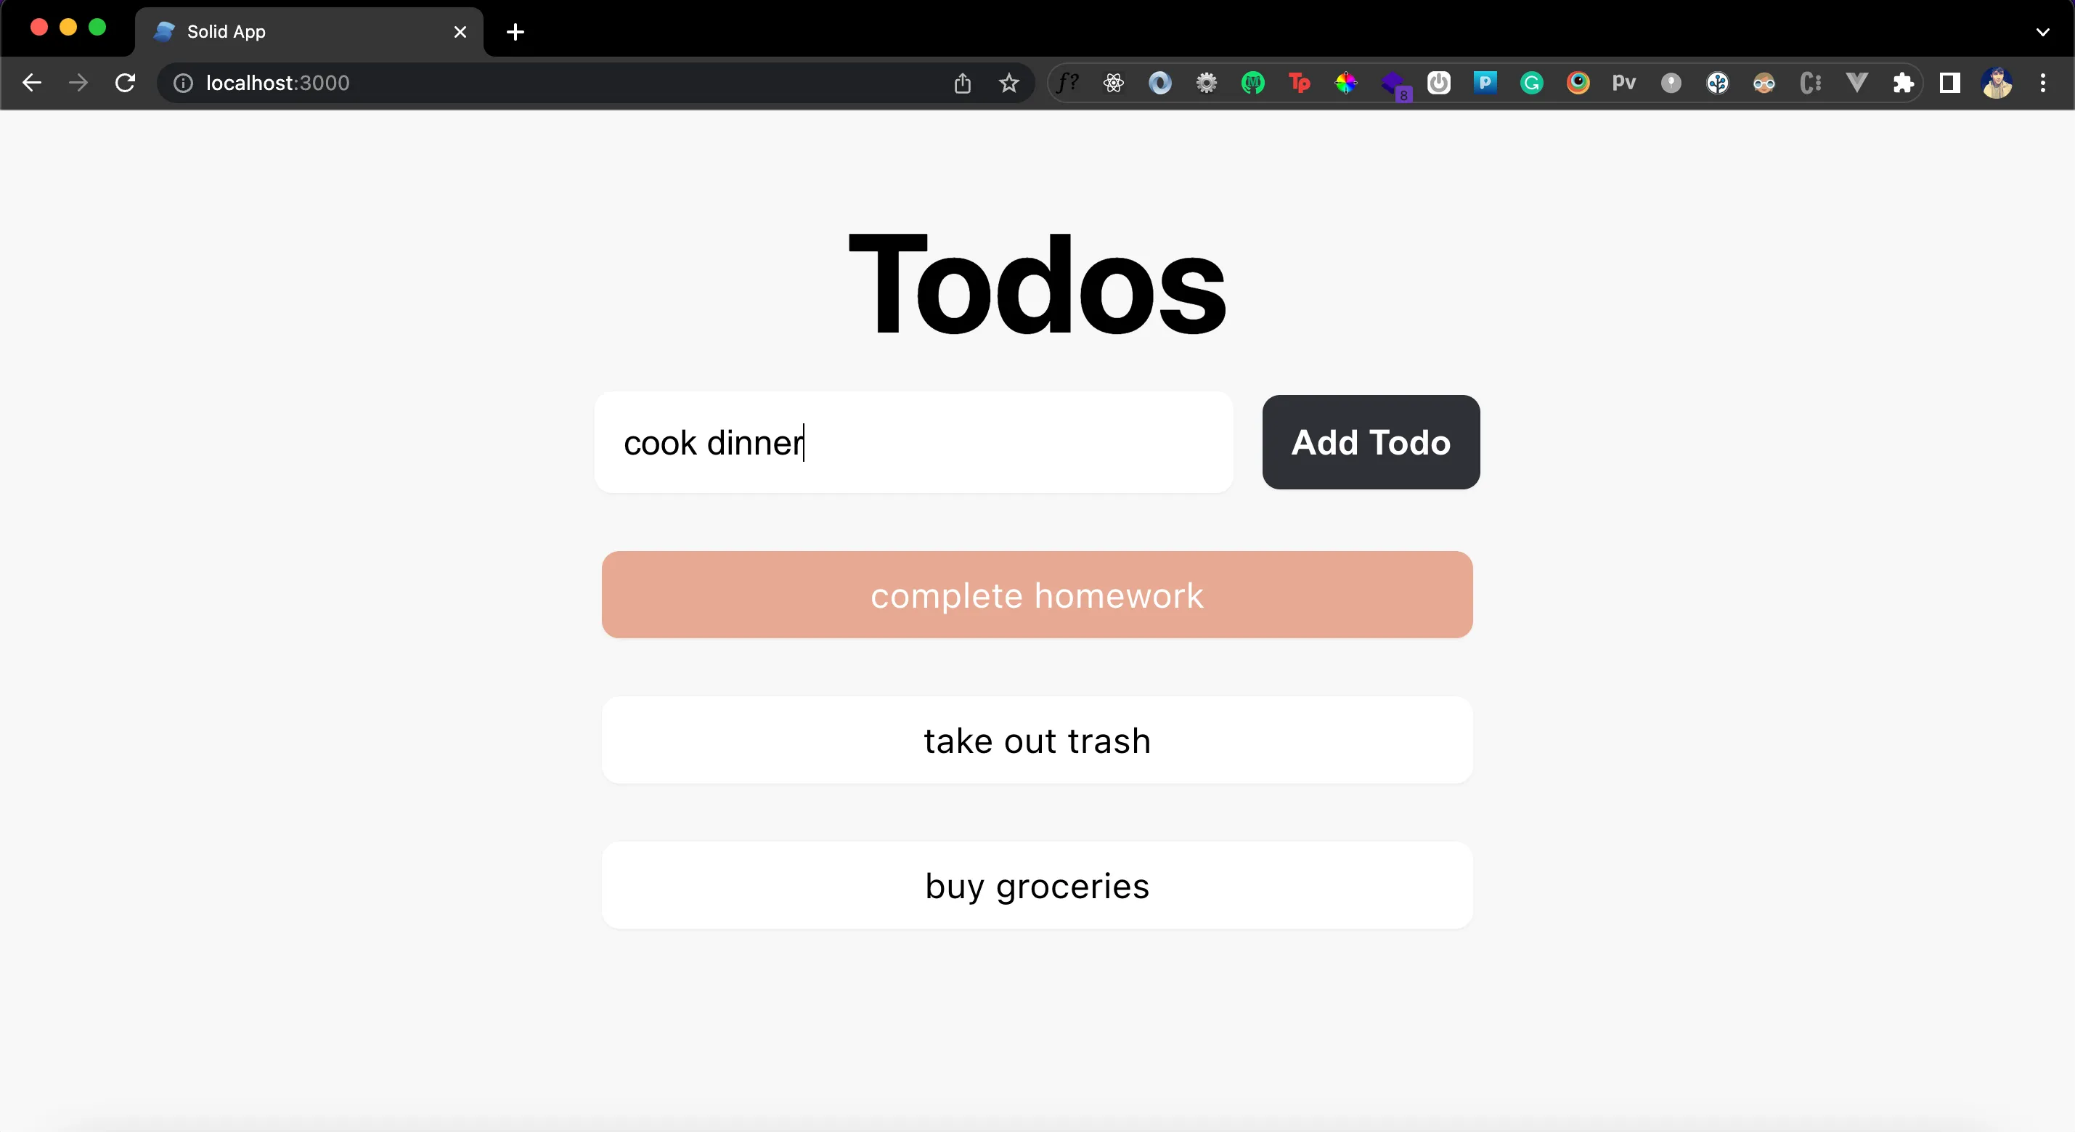Toggle completion of the complete homework todo
The width and height of the screenshot is (2075, 1132).
point(1037,595)
